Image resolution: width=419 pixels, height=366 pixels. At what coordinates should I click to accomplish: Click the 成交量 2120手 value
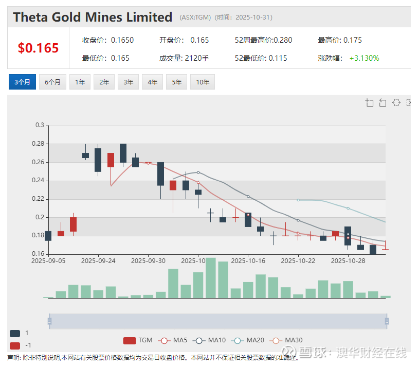pos(197,58)
